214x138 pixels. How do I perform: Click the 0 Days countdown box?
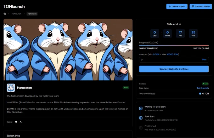point(155,33)
